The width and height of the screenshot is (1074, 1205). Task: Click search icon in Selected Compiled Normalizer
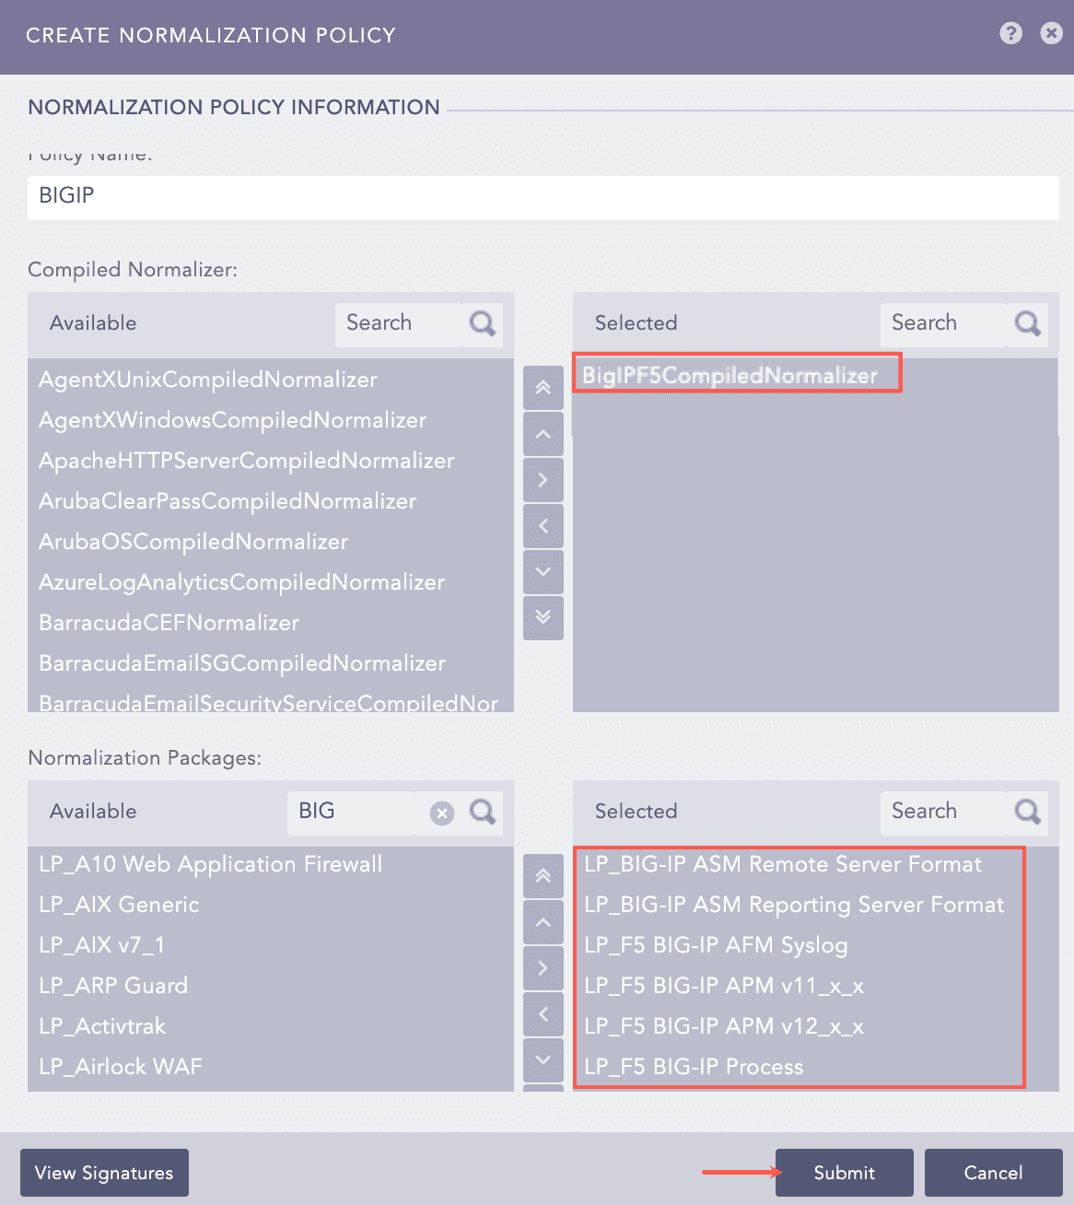tap(1028, 323)
